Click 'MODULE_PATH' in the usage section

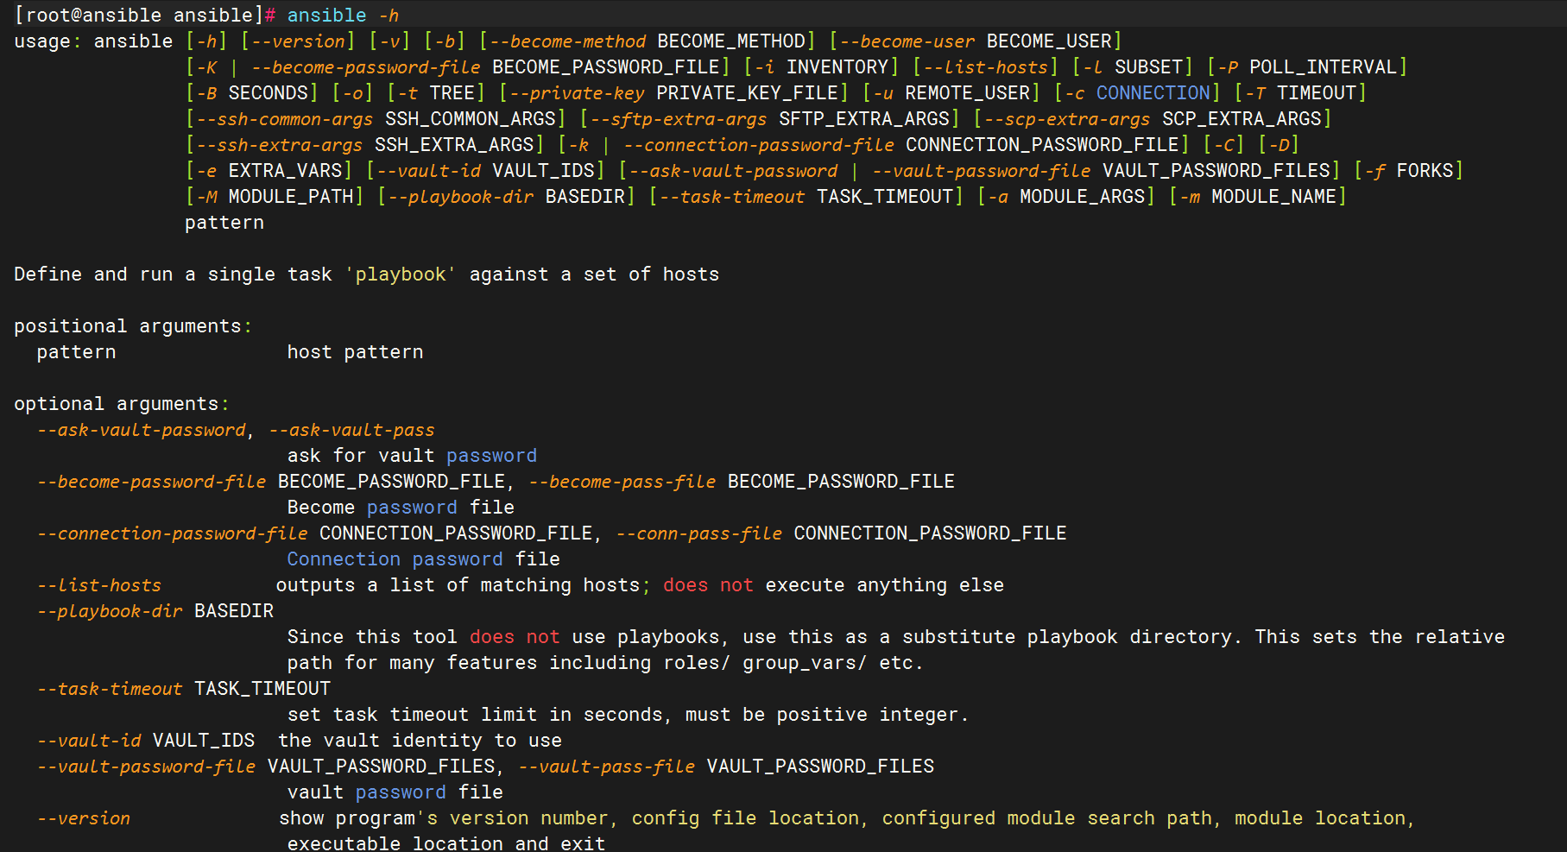click(x=291, y=197)
